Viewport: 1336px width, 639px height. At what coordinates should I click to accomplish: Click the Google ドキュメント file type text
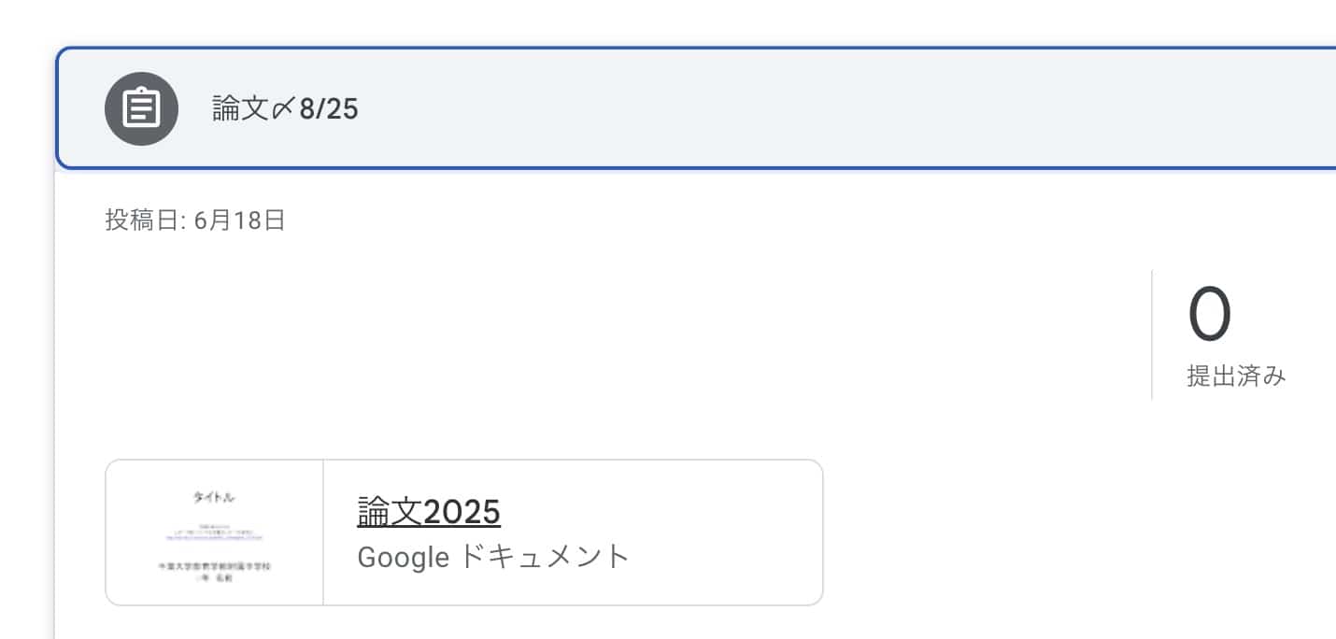point(493,557)
